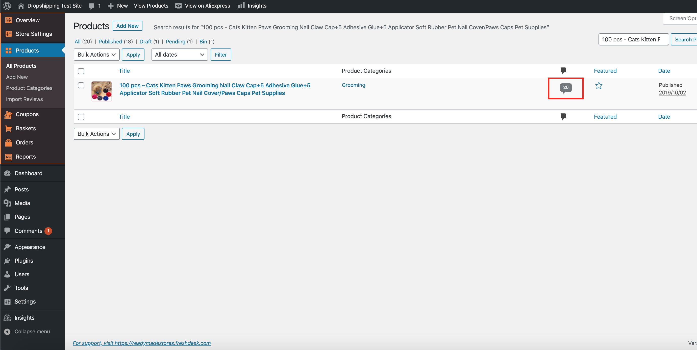Image resolution: width=697 pixels, height=350 pixels.
Task: Click the cat nail caps product thumbnail
Action: coord(102,91)
